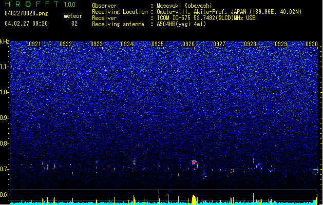Click the 0928 time marker
The image size is (323, 205).
250,44
